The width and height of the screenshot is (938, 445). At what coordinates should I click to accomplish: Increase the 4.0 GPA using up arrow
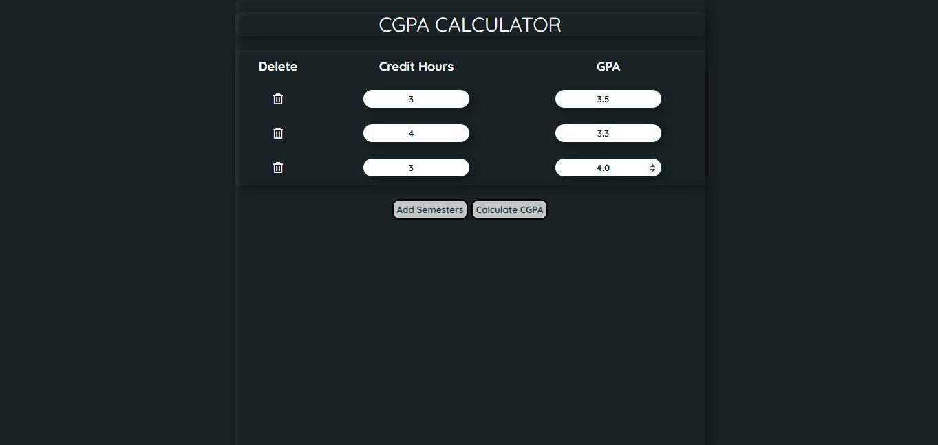tap(652, 165)
